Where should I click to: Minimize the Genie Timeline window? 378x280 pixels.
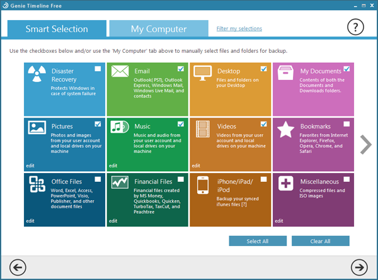355,6
